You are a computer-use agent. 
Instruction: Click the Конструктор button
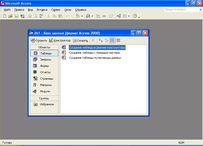point(60,40)
